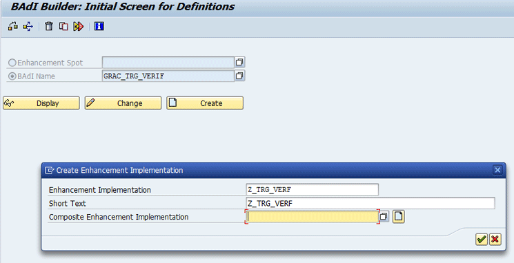Viewport: 514px width, 263px height.
Task: Open value help for Composite Enhancement Implementation
Action: click(384, 217)
